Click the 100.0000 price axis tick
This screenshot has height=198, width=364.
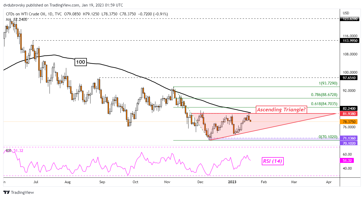(x=350, y=72)
